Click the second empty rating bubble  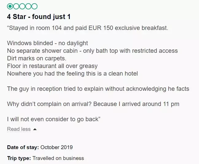(16, 6)
